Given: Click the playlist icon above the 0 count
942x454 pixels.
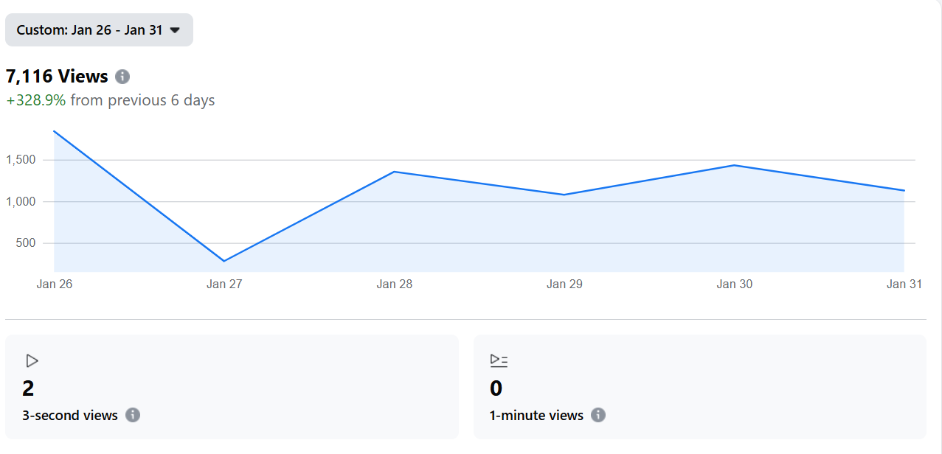Looking at the screenshot, I should [x=499, y=360].
